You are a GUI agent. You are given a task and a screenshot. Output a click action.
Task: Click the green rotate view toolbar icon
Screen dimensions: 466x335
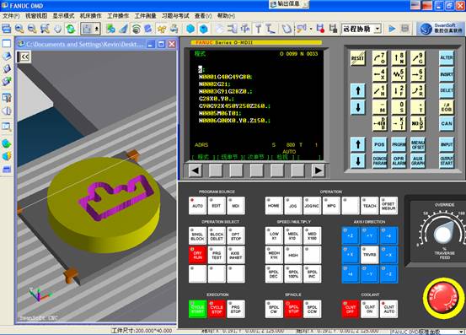coord(71,29)
